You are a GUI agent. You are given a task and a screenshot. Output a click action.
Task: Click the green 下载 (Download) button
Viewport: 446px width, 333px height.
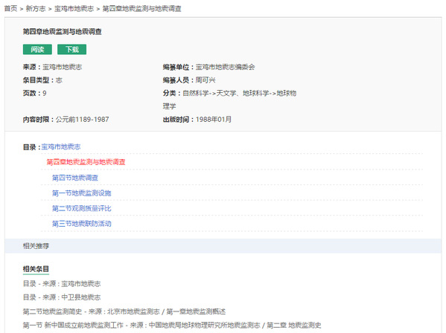click(71, 49)
